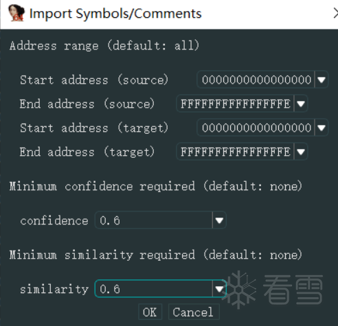This screenshot has width=338, height=326.
Task: Click the similarity value field showing 0.6
Action: click(154, 289)
